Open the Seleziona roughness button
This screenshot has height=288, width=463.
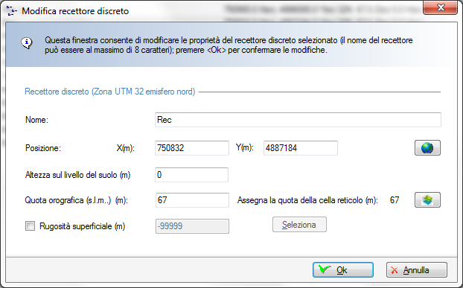pos(299,225)
